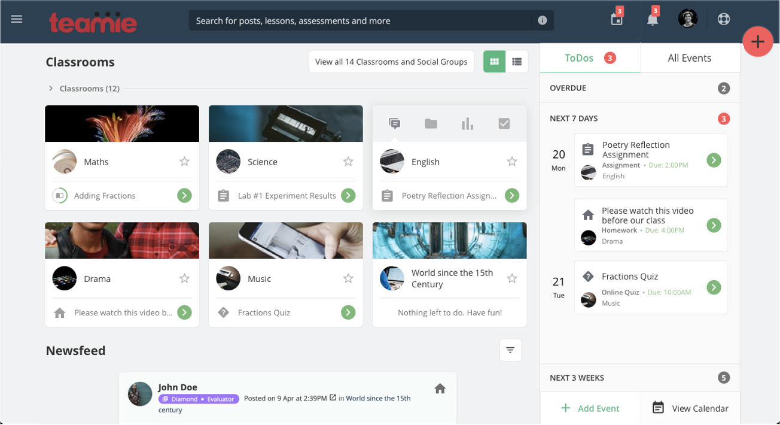Screen dimensions: 780x425
Task: Click Fractions Quiz todo title in sidebar
Action: [x=630, y=277]
